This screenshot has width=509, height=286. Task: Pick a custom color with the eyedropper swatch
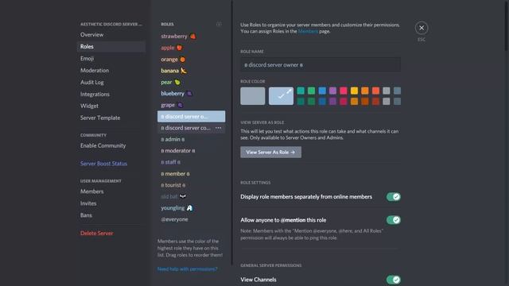pos(281,96)
